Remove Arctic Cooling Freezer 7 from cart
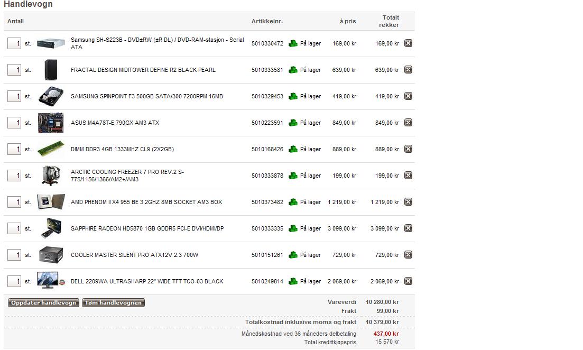 pyautogui.click(x=408, y=175)
